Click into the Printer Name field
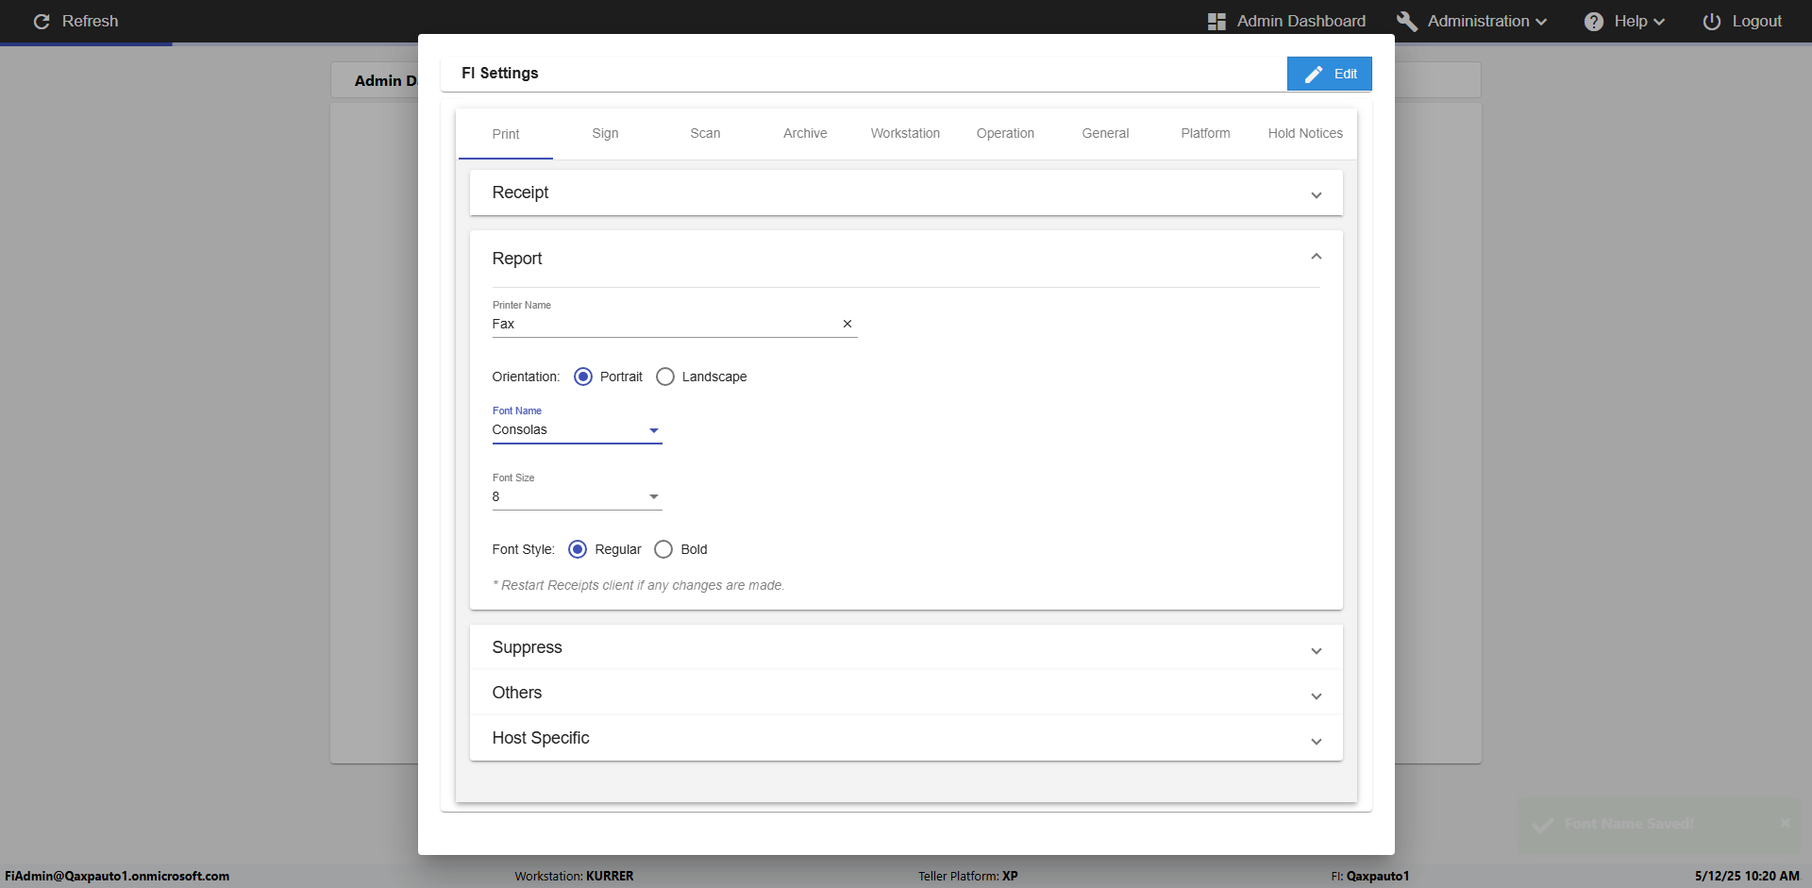 (661, 324)
